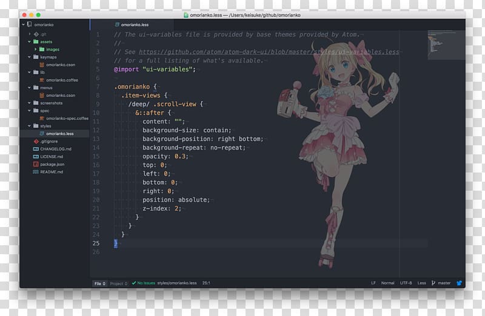The width and height of the screenshot is (485, 316).
Task: Click the title bar document proxy icon
Action: [186, 15]
